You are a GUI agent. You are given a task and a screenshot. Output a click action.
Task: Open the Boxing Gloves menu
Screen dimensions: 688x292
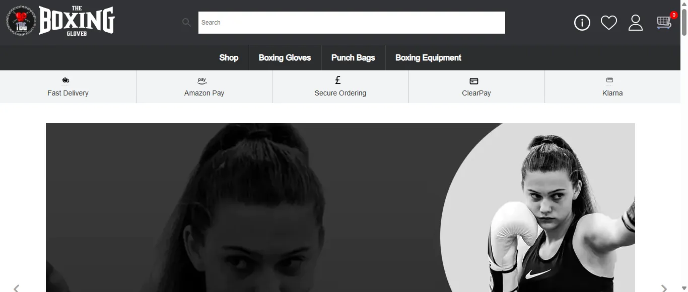(285, 57)
